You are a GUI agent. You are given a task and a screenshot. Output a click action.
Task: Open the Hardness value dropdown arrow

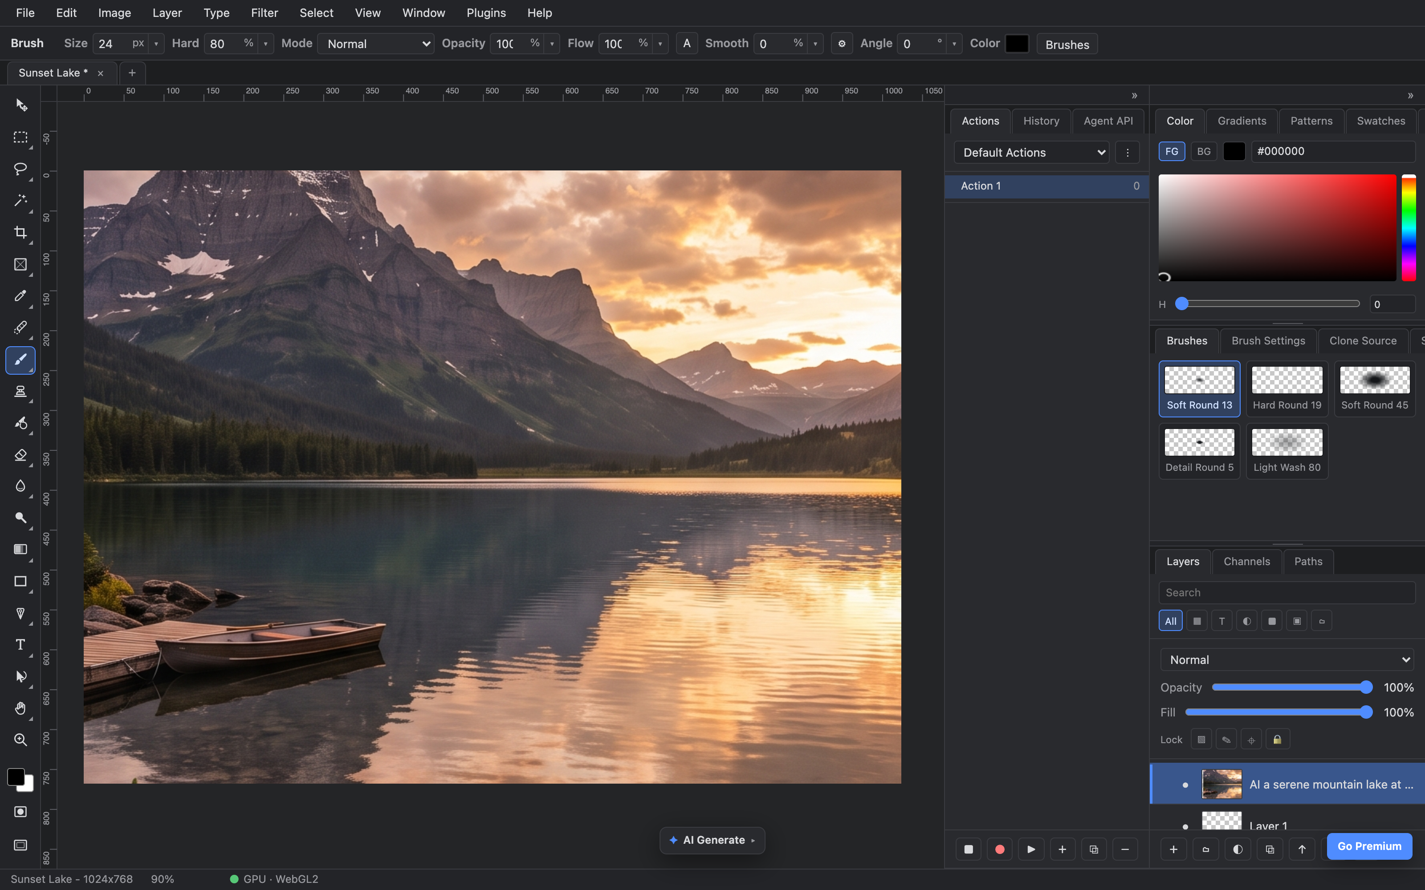coord(265,44)
